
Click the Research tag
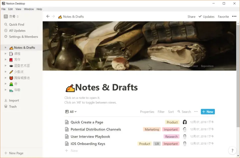tap(171, 137)
